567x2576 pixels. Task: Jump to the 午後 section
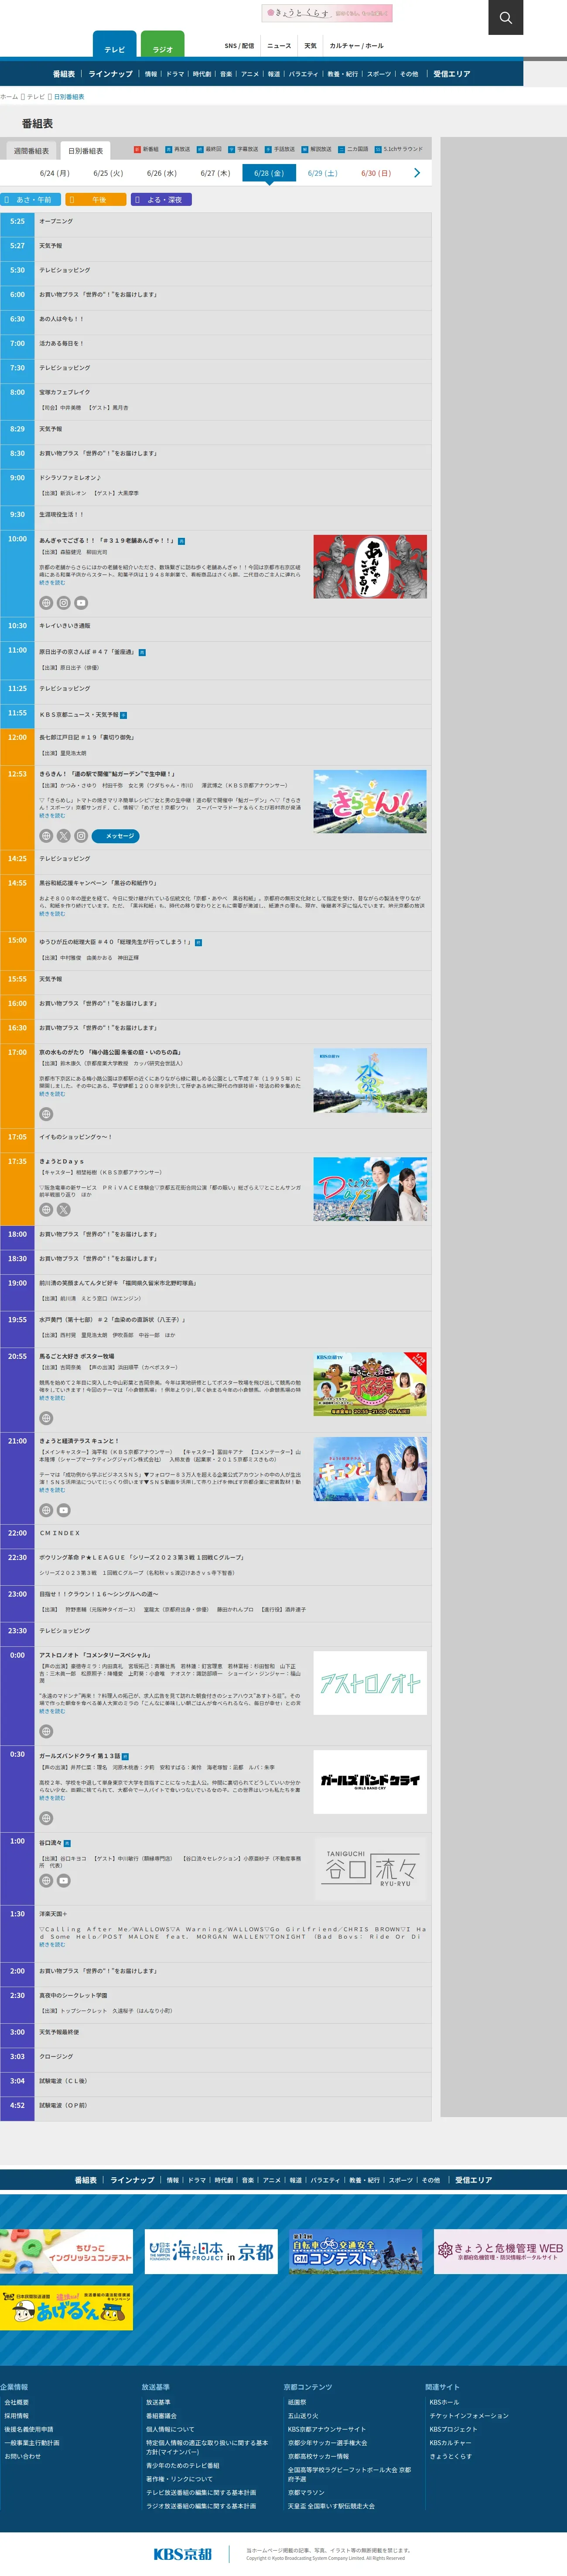[x=96, y=200]
